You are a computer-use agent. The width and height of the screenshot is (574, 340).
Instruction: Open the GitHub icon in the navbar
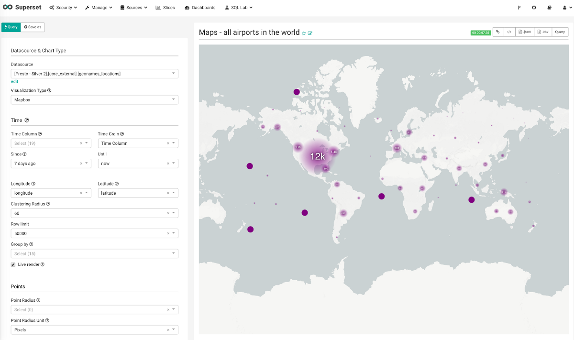534,8
